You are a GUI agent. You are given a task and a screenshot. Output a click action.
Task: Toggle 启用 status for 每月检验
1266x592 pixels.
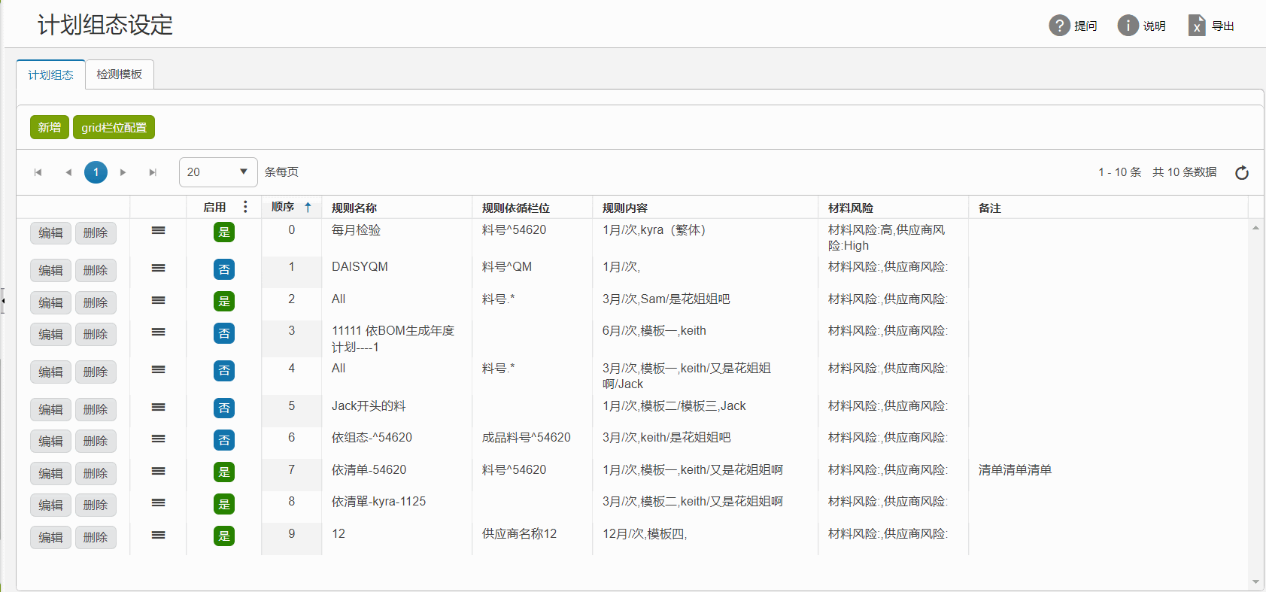(224, 232)
